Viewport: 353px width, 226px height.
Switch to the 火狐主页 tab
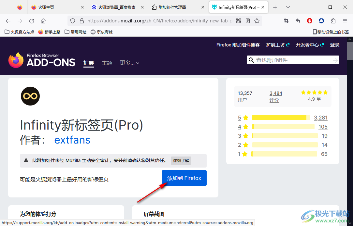57,7
